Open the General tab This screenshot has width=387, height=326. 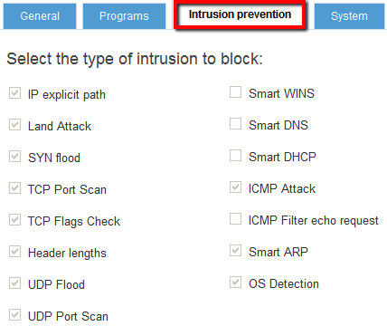click(40, 16)
